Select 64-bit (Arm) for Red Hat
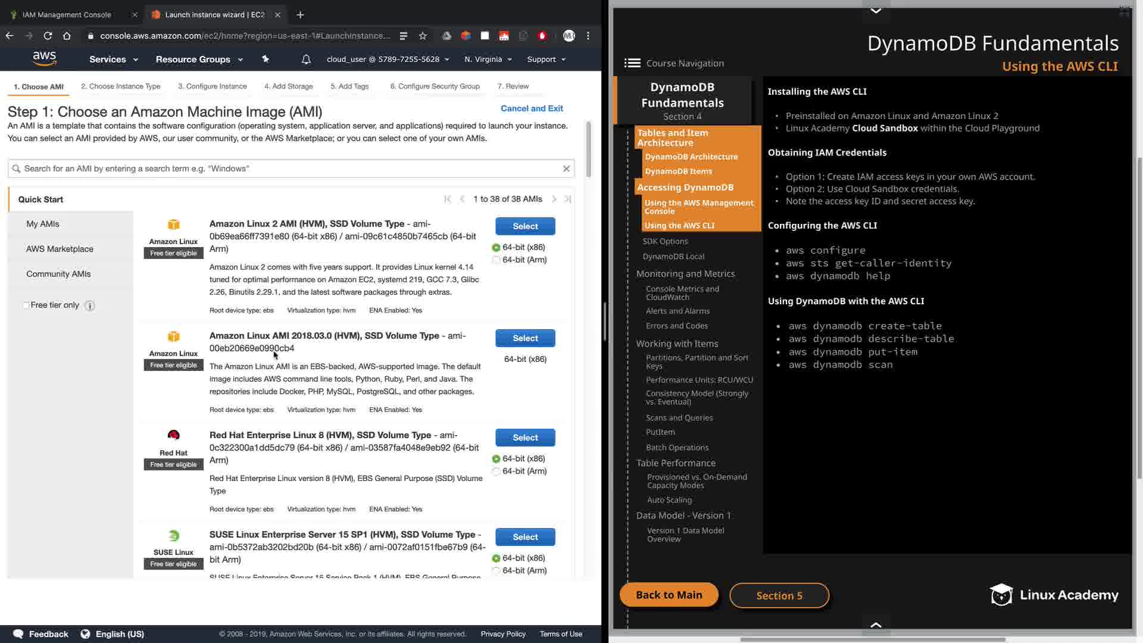Screen dimensions: 1143x643 point(496,472)
